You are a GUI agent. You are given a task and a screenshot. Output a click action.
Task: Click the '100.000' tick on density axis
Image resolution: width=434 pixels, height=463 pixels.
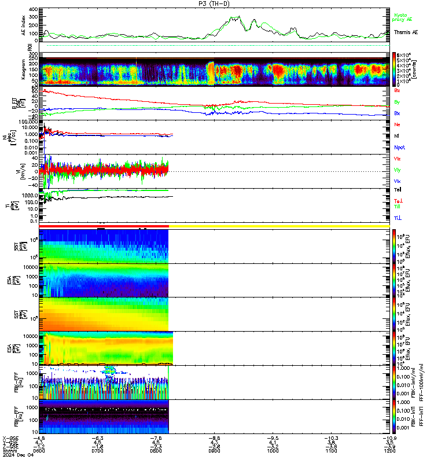pyautogui.click(x=28, y=122)
